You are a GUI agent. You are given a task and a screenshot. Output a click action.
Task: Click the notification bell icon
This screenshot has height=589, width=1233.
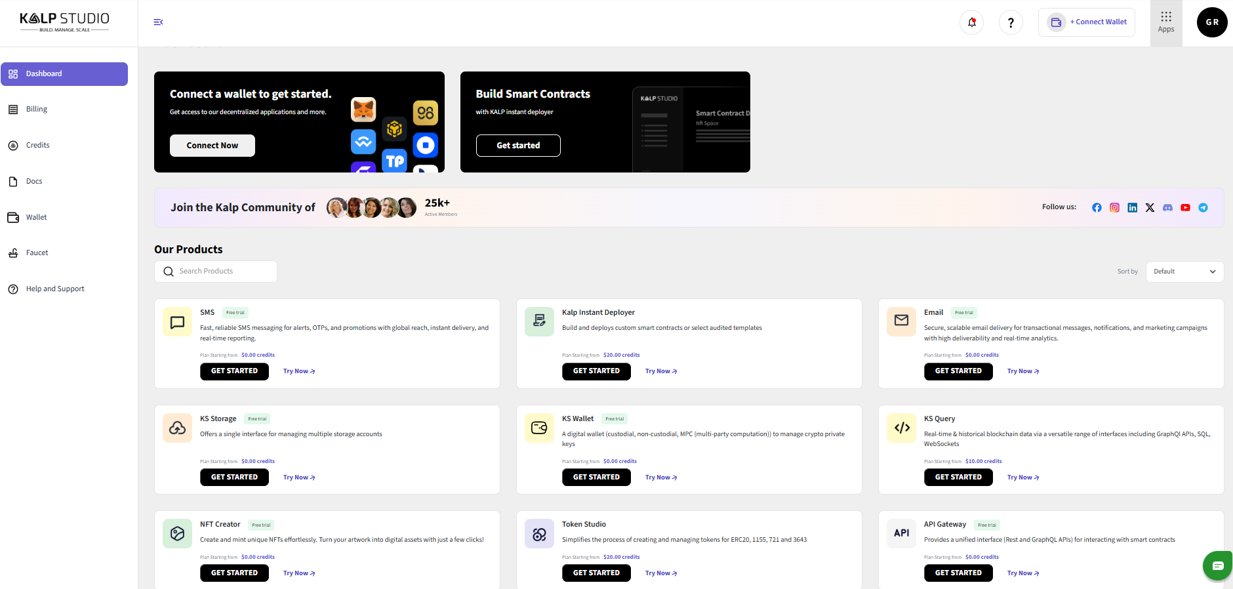[x=971, y=22]
